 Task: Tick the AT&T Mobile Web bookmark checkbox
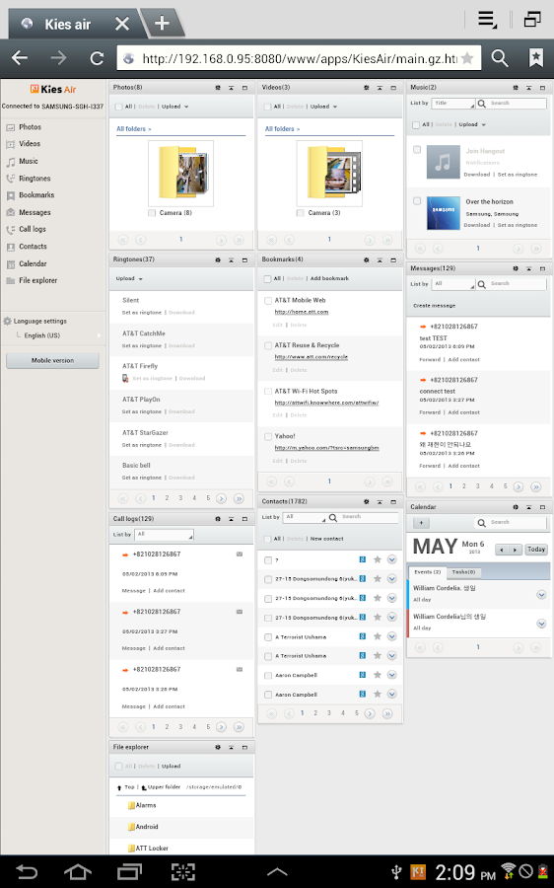click(x=268, y=301)
